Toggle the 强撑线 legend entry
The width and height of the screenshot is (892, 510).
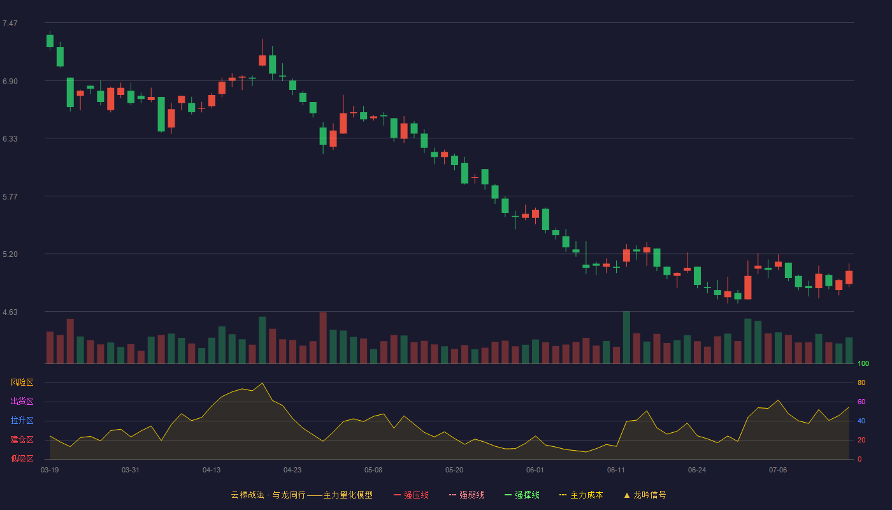522,495
